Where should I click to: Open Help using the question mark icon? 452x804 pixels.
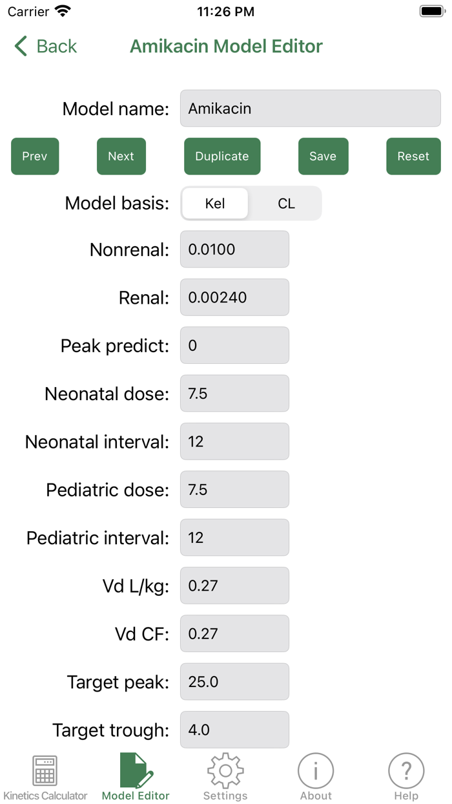pyautogui.click(x=406, y=770)
